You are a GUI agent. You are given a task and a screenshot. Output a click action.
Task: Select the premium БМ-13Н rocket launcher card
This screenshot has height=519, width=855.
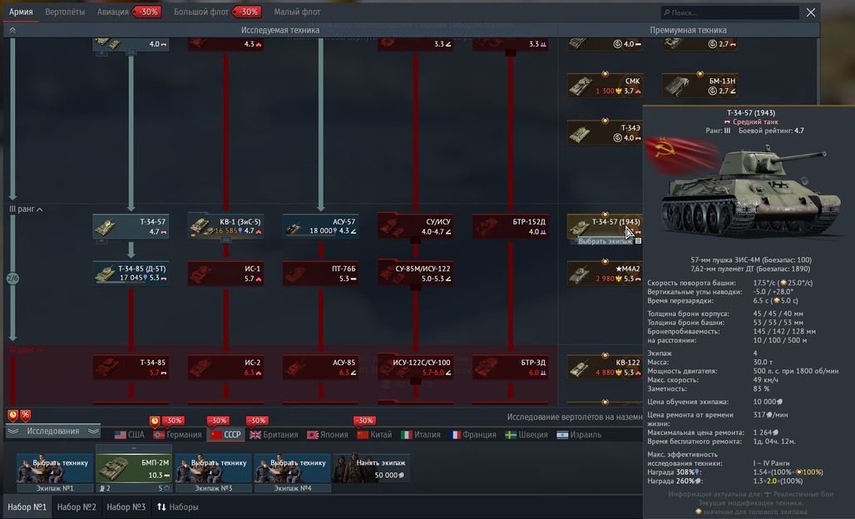pyautogui.click(x=700, y=86)
